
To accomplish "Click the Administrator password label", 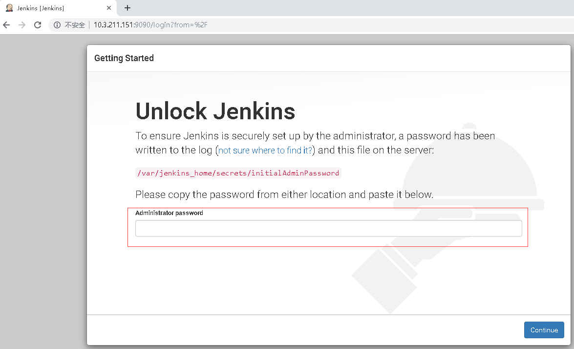I will click(x=169, y=213).
